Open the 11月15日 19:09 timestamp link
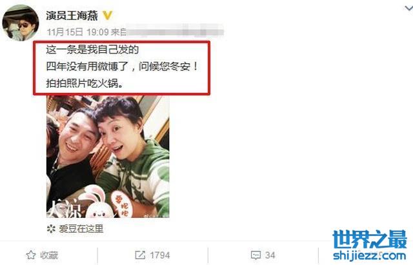Image resolution: width=413 pixels, height=265 pixels. (x=77, y=32)
